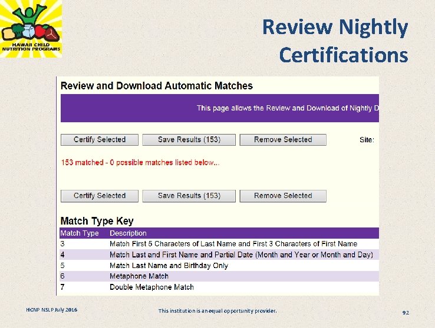The height and width of the screenshot is (328, 435).
Task: Click the lower Save Results (153) button
Action: 189,196
